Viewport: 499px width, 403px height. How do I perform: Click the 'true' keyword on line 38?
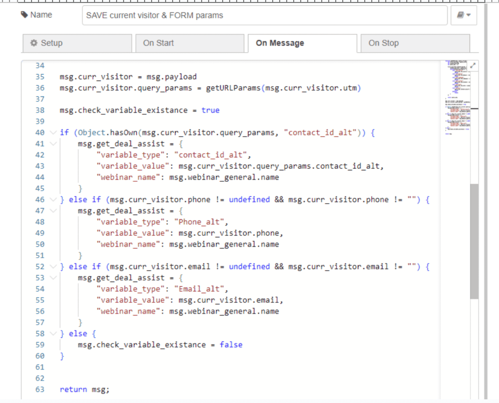[x=210, y=110]
